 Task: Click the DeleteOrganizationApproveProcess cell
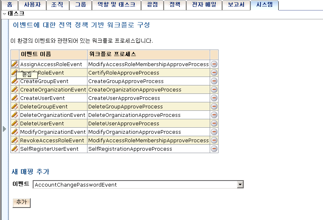point(148,115)
